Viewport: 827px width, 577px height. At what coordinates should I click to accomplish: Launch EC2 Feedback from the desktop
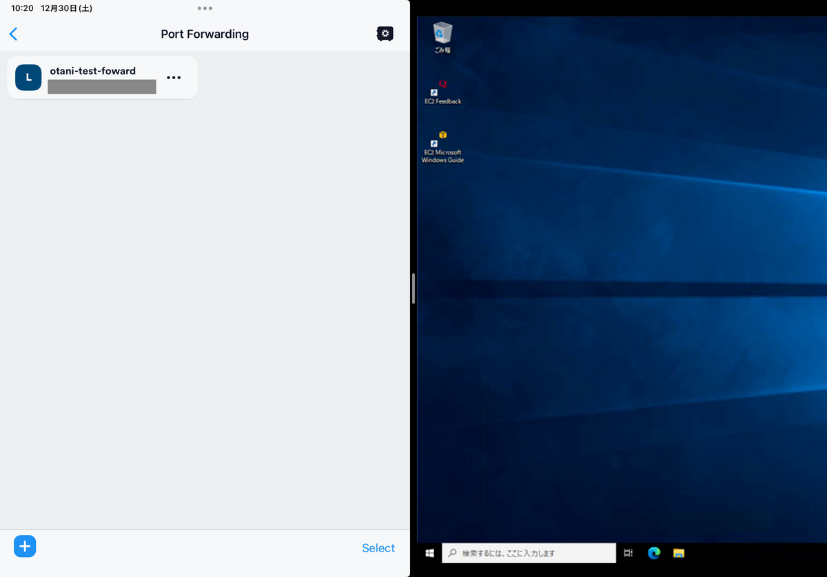tap(442, 92)
